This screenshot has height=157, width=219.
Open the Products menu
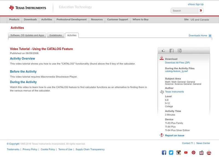coord(14,19)
